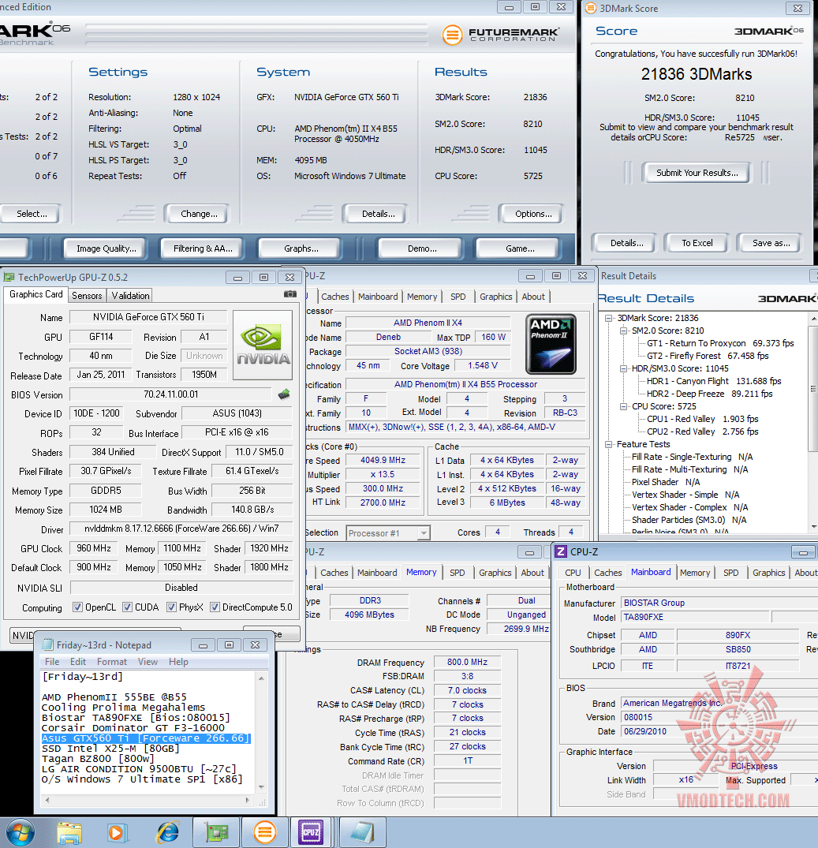Screen dimensions: 818x848
Task: Collapse the 3DMark Score: 21836 tree node
Action: pos(609,318)
